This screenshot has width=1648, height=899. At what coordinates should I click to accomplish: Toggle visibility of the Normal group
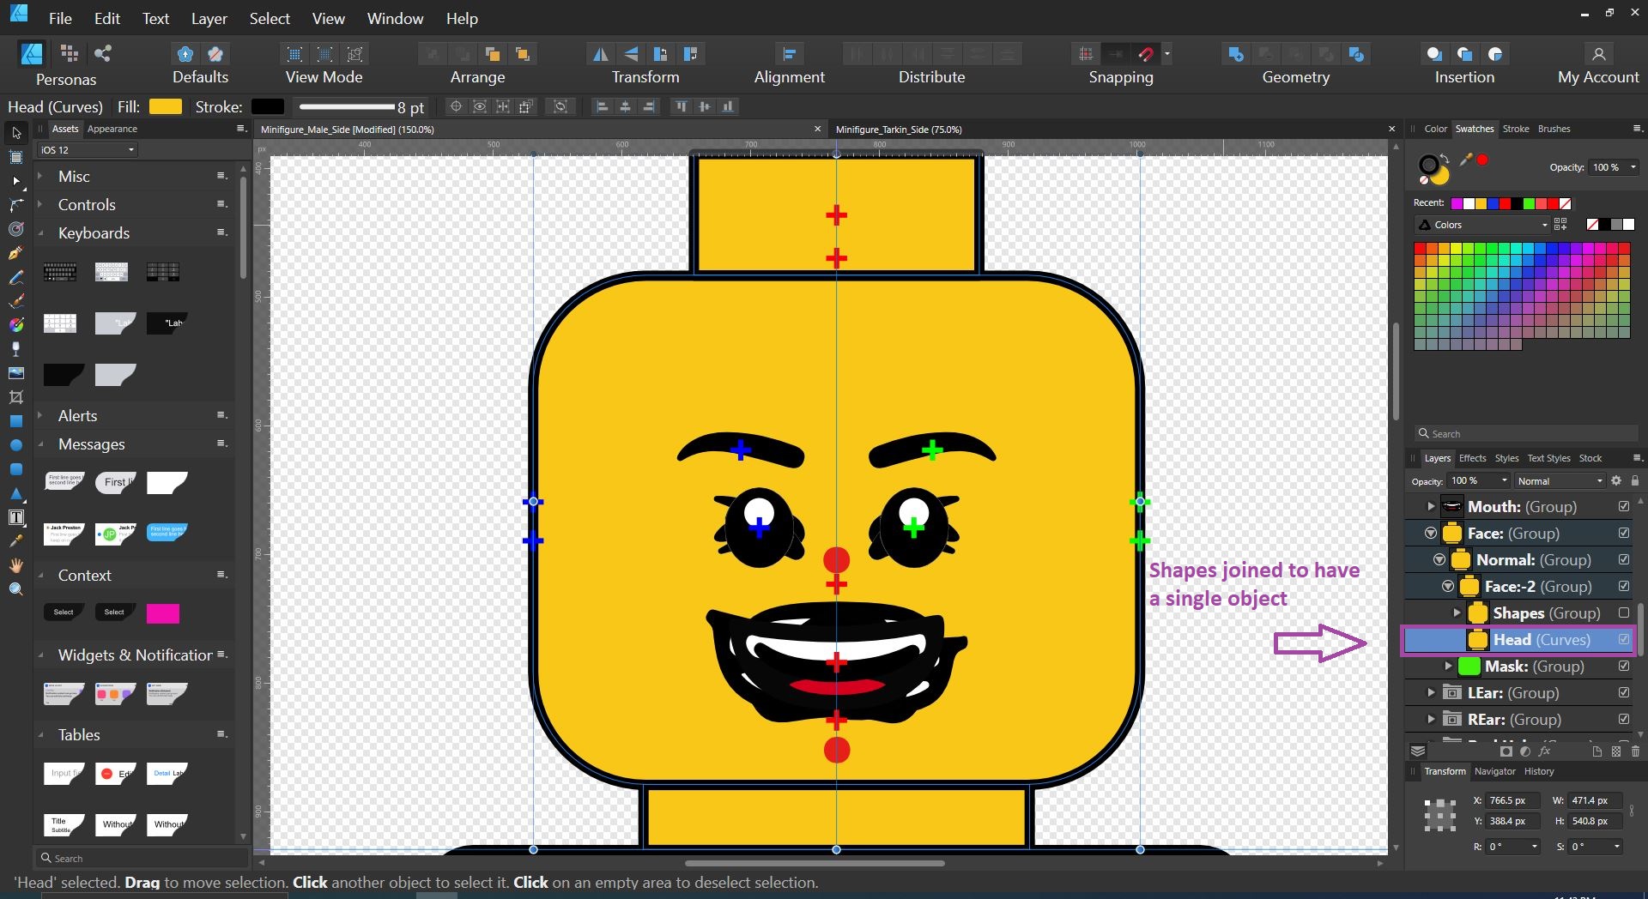pos(1624,560)
